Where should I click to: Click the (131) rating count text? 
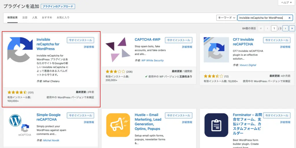pos(31,92)
